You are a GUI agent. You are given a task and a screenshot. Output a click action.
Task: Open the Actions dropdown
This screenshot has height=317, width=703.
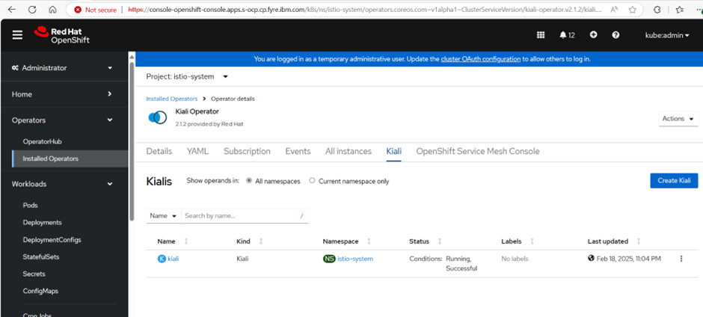tap(678, 119)
